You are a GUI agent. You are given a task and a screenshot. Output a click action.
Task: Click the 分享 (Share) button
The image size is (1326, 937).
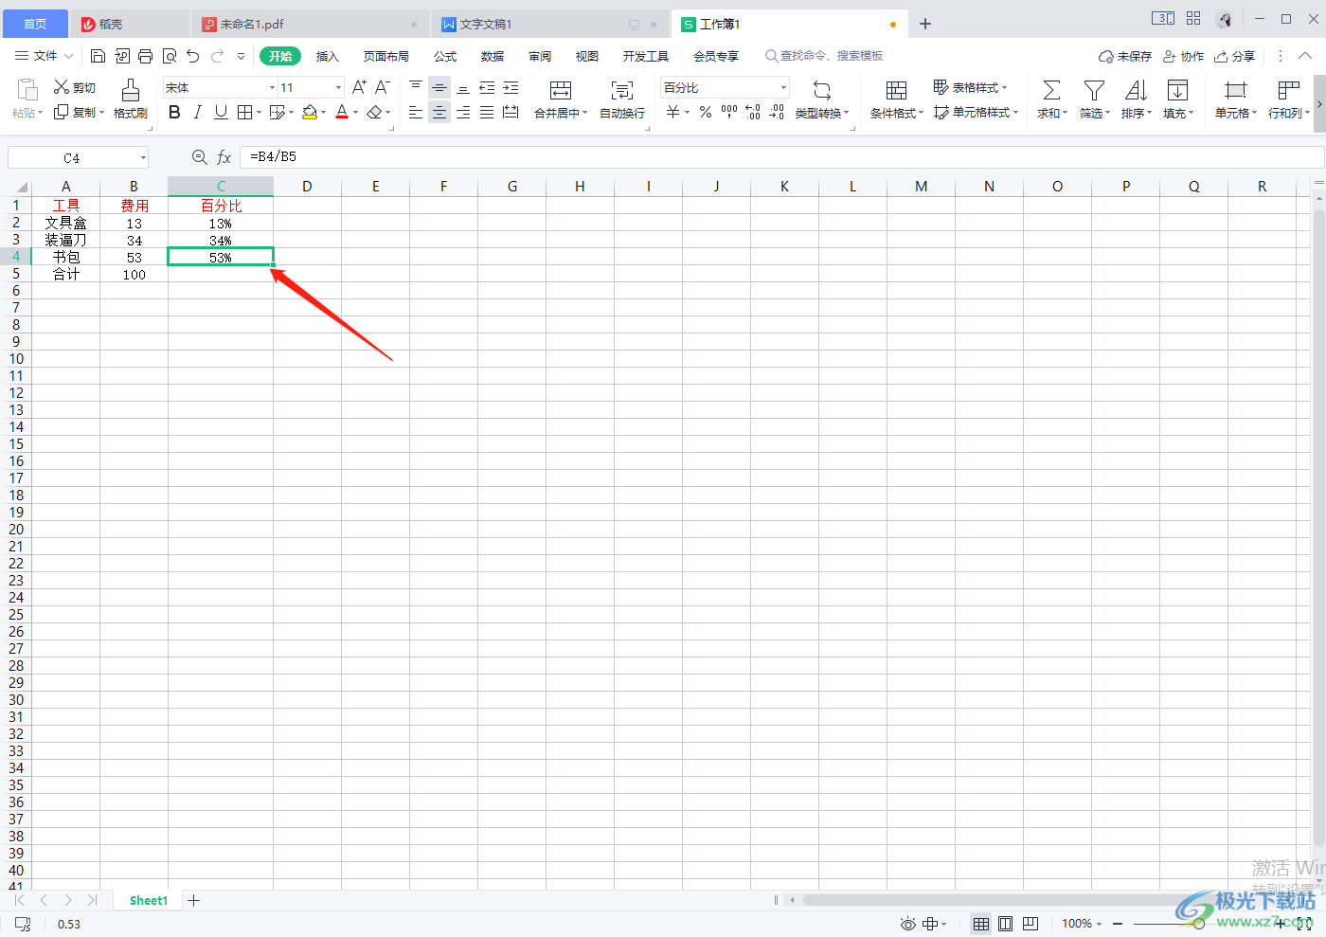click(x=1235, y=57)
